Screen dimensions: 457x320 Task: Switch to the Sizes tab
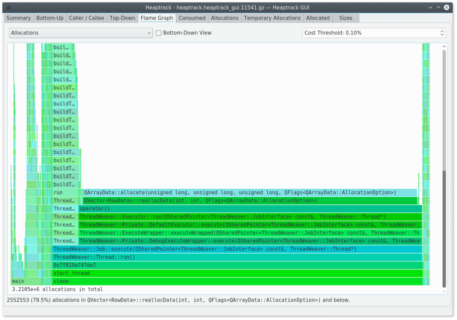(x=345, y=18)
